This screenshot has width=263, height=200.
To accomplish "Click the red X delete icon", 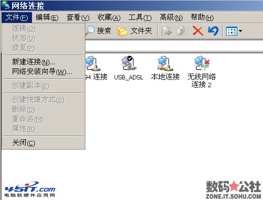I will [x=198, y=31].
